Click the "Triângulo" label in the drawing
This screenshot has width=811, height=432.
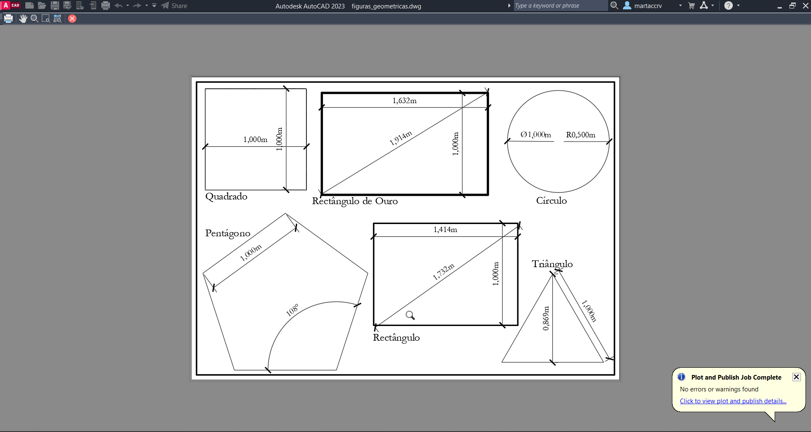[x=552, y=264]
